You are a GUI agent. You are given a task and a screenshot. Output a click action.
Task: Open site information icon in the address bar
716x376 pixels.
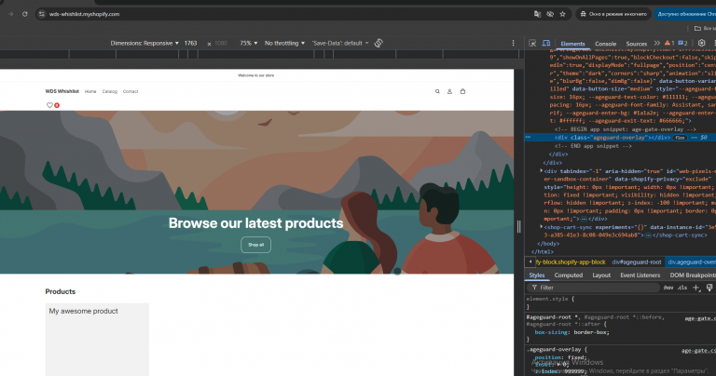click(42, 14)
